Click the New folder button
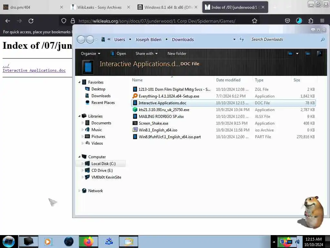330x248 pixels. (x=177, y=54)
